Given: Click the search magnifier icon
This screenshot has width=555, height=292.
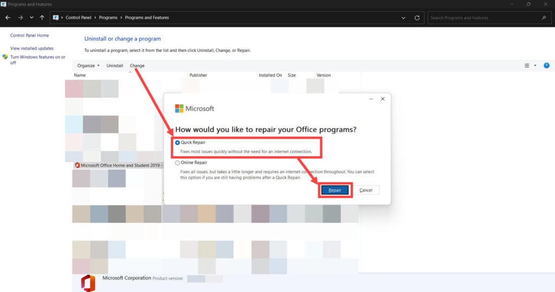Looking at the screenshot, I should tap(544, 18).
